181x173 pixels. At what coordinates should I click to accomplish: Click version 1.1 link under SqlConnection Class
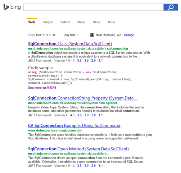pos(100,61)
